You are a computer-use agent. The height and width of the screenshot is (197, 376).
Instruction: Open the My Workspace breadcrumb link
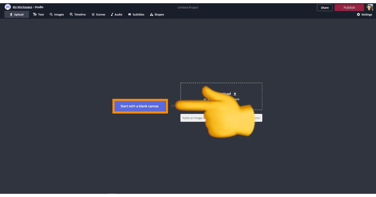click(x=22, y=7)
